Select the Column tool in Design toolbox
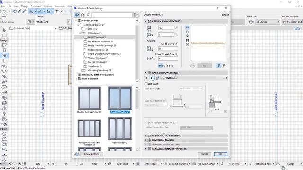 [x=4, y=61]
